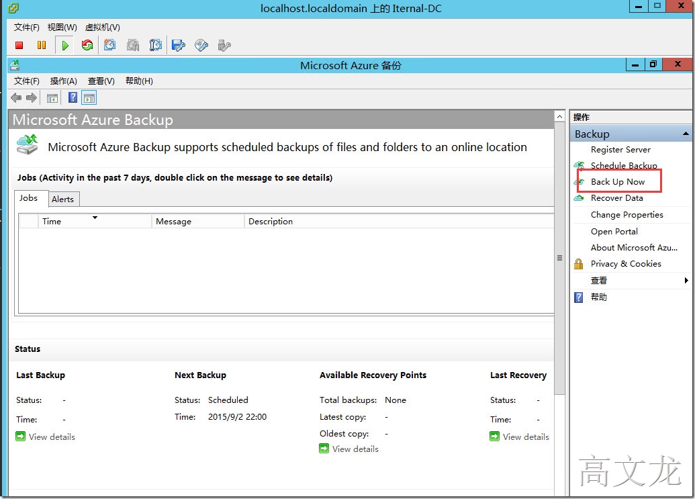Toggle the show/hide action pane icon

pos(89,98)
